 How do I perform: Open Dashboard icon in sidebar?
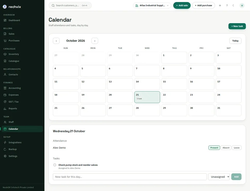pos(5,20)
